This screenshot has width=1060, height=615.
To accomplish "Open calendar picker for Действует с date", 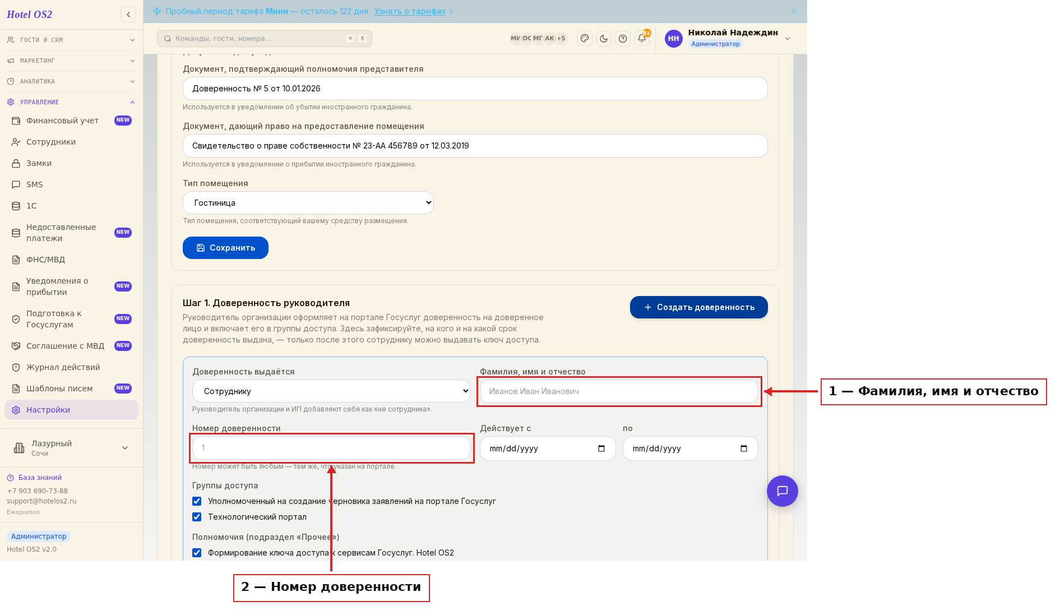I will point(601,448).
